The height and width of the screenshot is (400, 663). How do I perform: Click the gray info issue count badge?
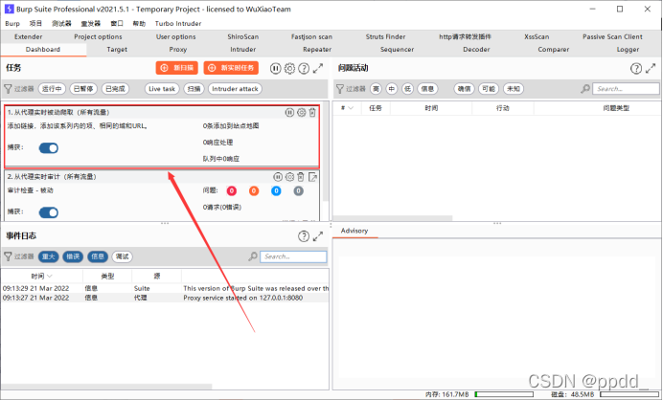pyautogui.click(x=299, y=191)
